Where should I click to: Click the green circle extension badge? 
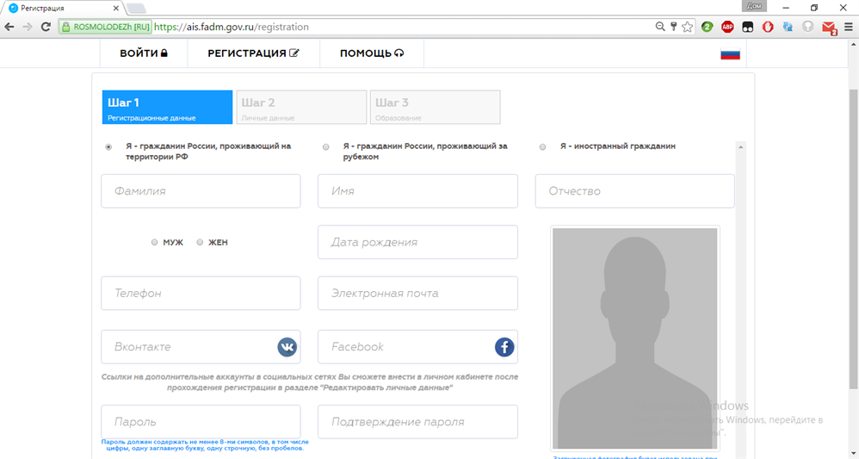708,27
